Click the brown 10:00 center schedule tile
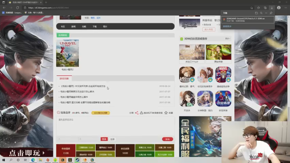 coord(125,151)
